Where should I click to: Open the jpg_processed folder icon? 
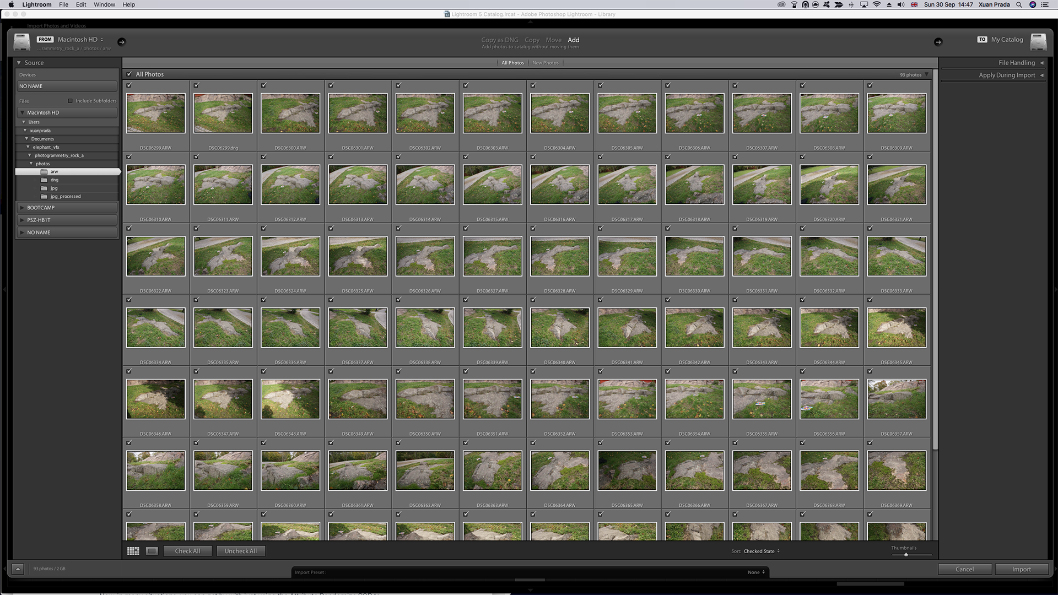tap(44, 197)
